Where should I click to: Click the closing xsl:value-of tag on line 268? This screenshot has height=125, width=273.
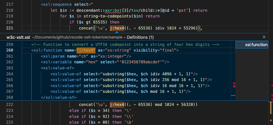(59, 97)
